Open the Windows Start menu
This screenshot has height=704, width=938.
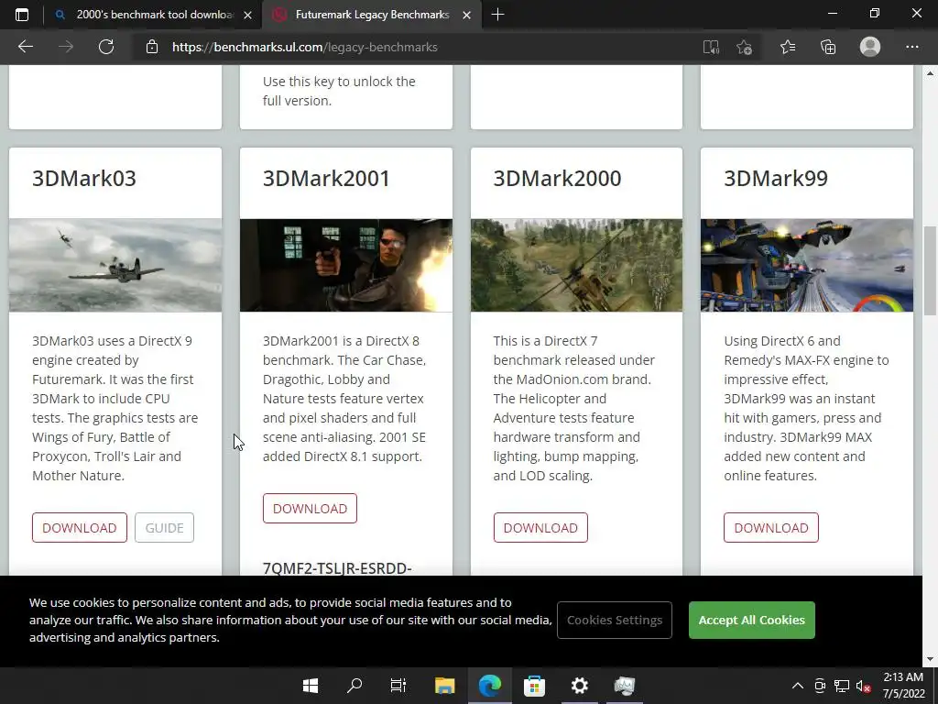(x=310, y=686)
